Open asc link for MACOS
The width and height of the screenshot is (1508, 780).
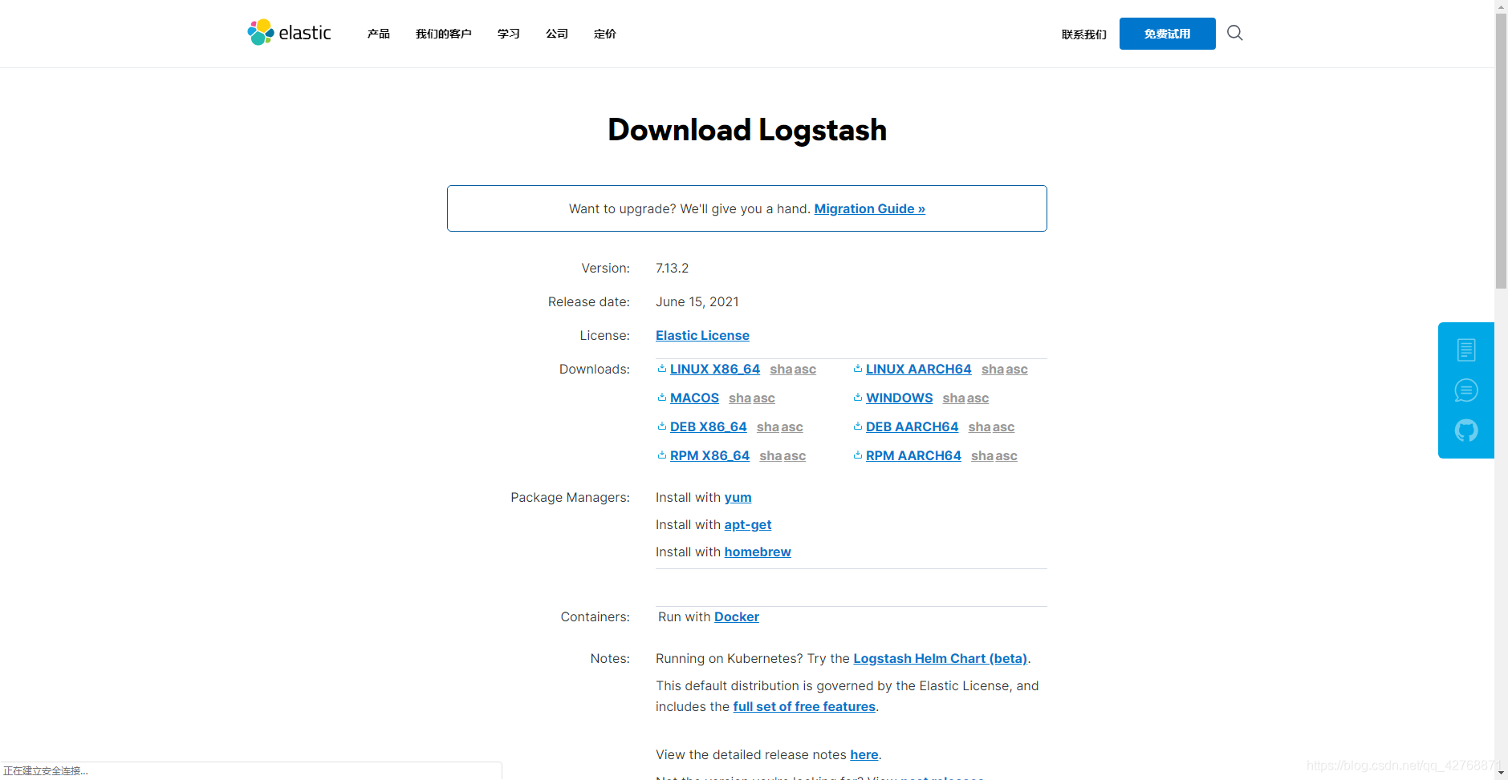(764, 398)
